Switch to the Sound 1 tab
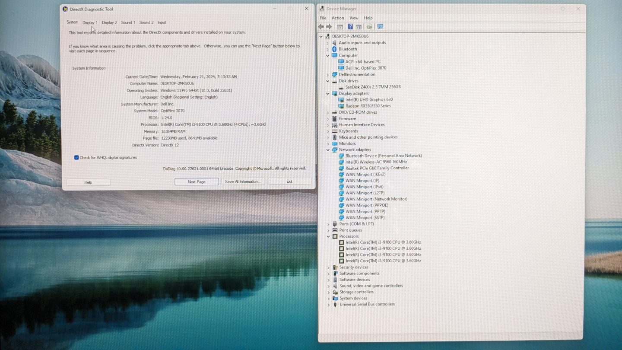 [x=128, y=22]
